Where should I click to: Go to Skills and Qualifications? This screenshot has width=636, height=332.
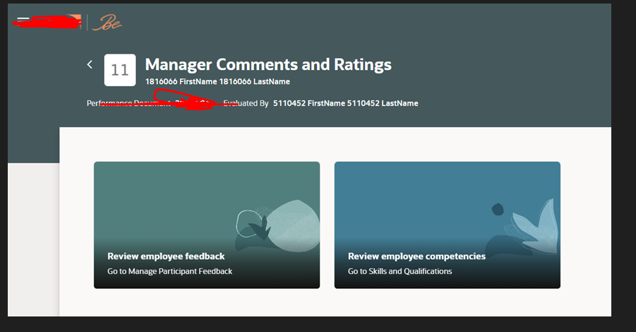[400, 271]
